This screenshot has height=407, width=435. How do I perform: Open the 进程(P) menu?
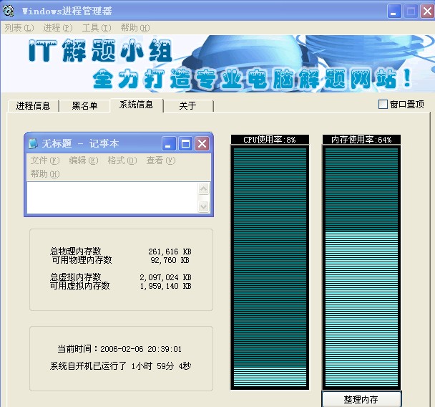pyautogui.click(x=58, y=28)
